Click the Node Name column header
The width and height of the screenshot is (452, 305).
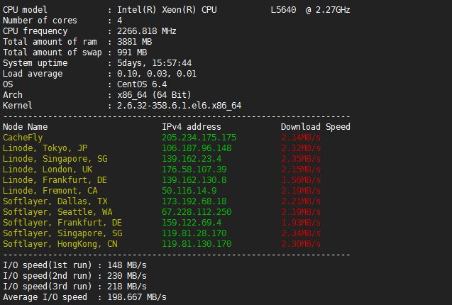pyautogui.click(x=25, y=127)
